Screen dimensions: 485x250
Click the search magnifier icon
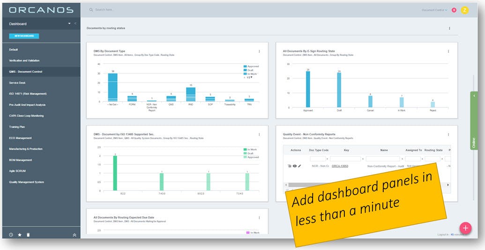(x=91, y=10)
